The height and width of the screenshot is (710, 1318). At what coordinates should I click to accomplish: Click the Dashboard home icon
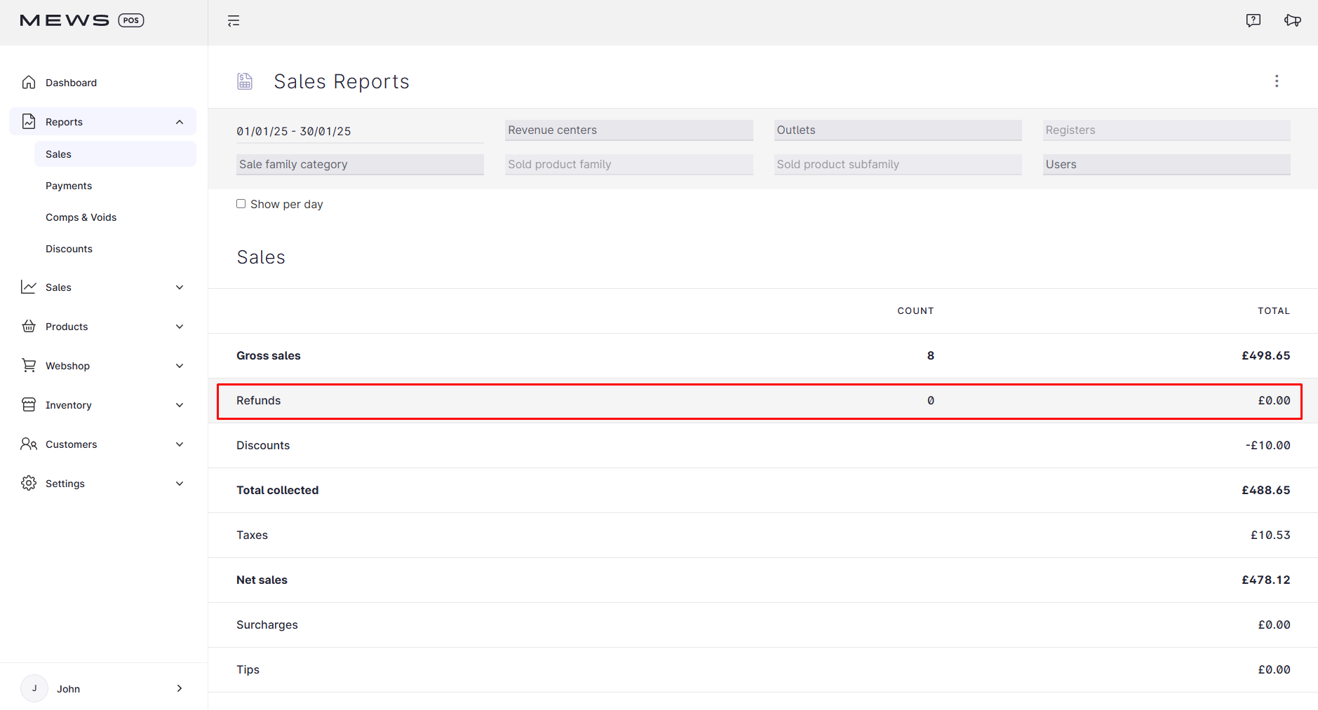29,83
